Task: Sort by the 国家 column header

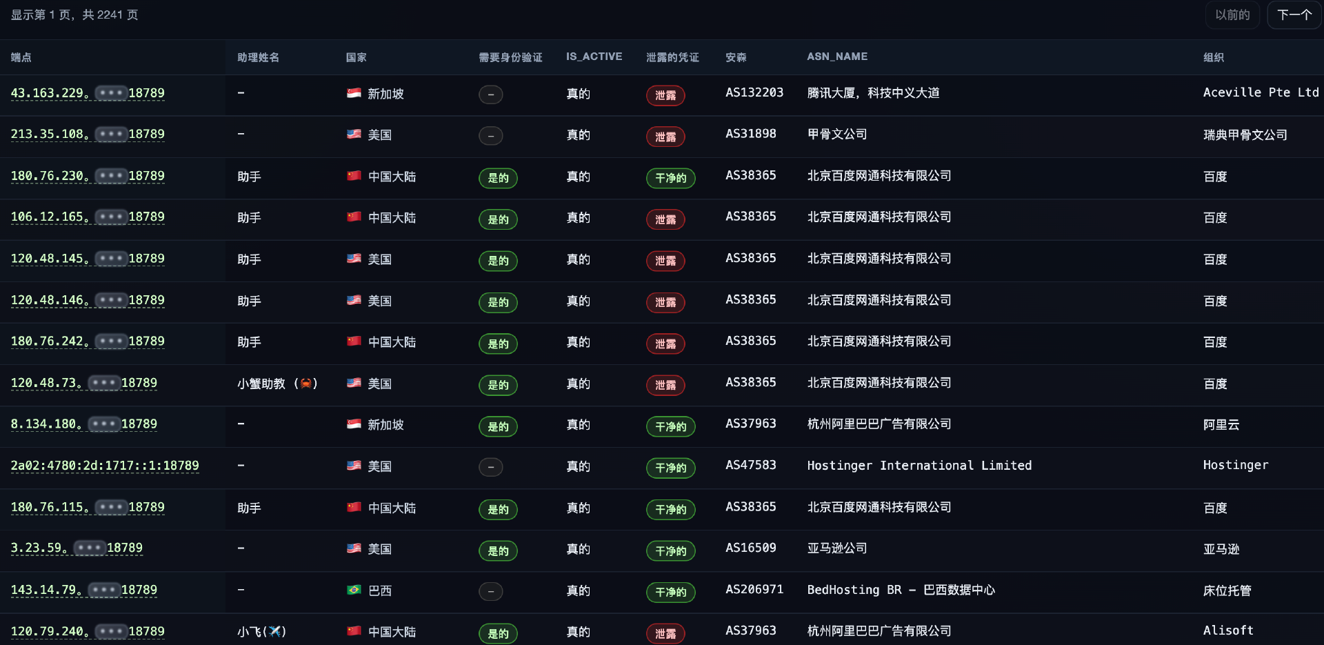Action: pos(357,57)
